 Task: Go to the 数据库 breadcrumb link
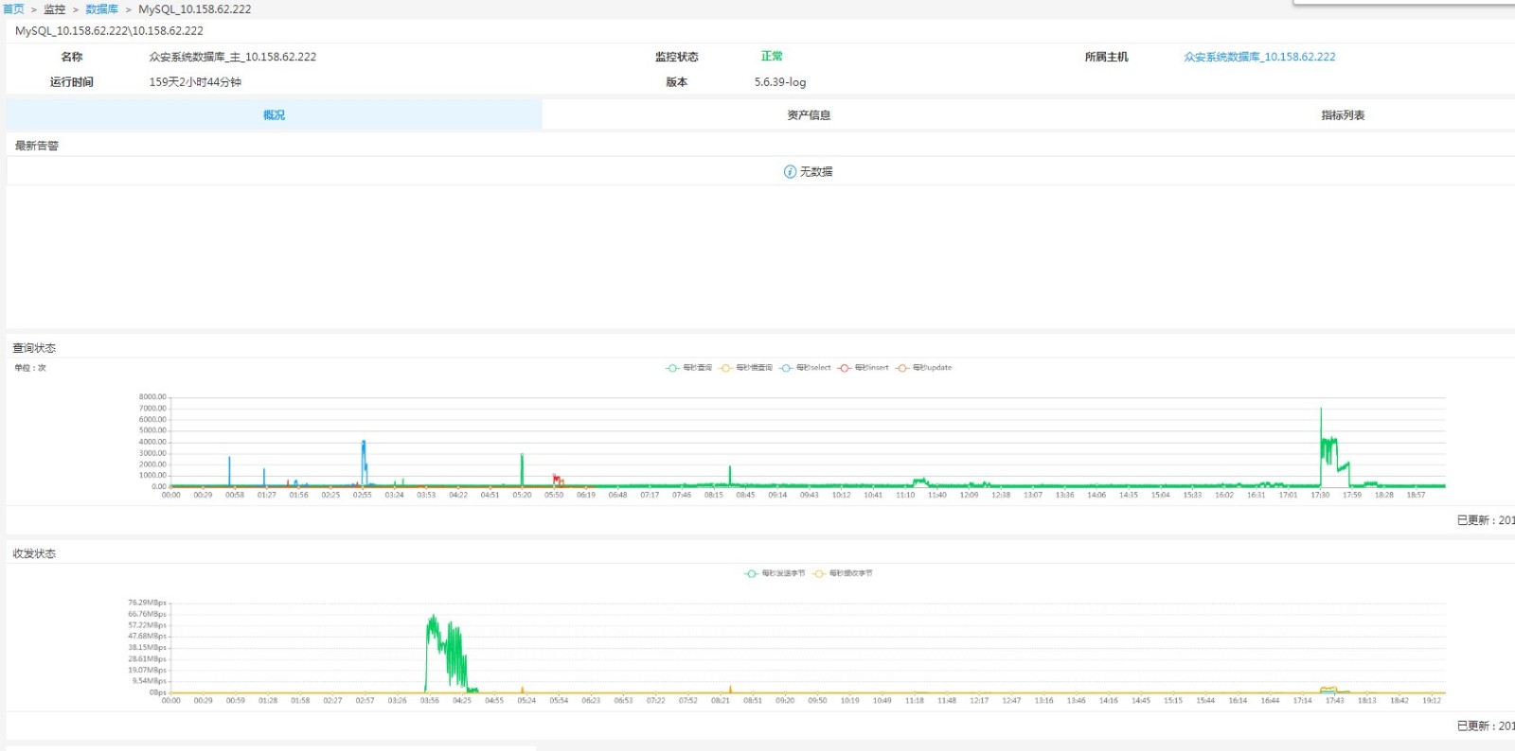coord(101,9)
